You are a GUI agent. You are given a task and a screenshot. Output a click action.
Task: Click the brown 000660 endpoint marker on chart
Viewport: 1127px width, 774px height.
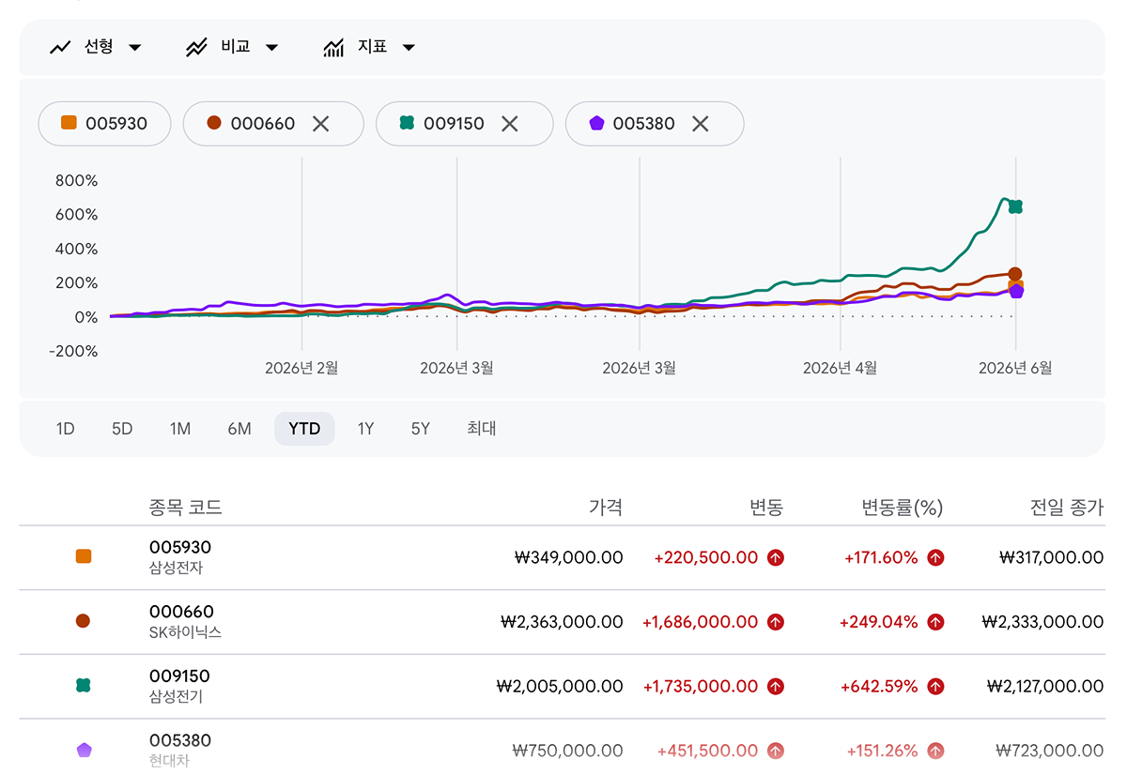coord(1015,274)
